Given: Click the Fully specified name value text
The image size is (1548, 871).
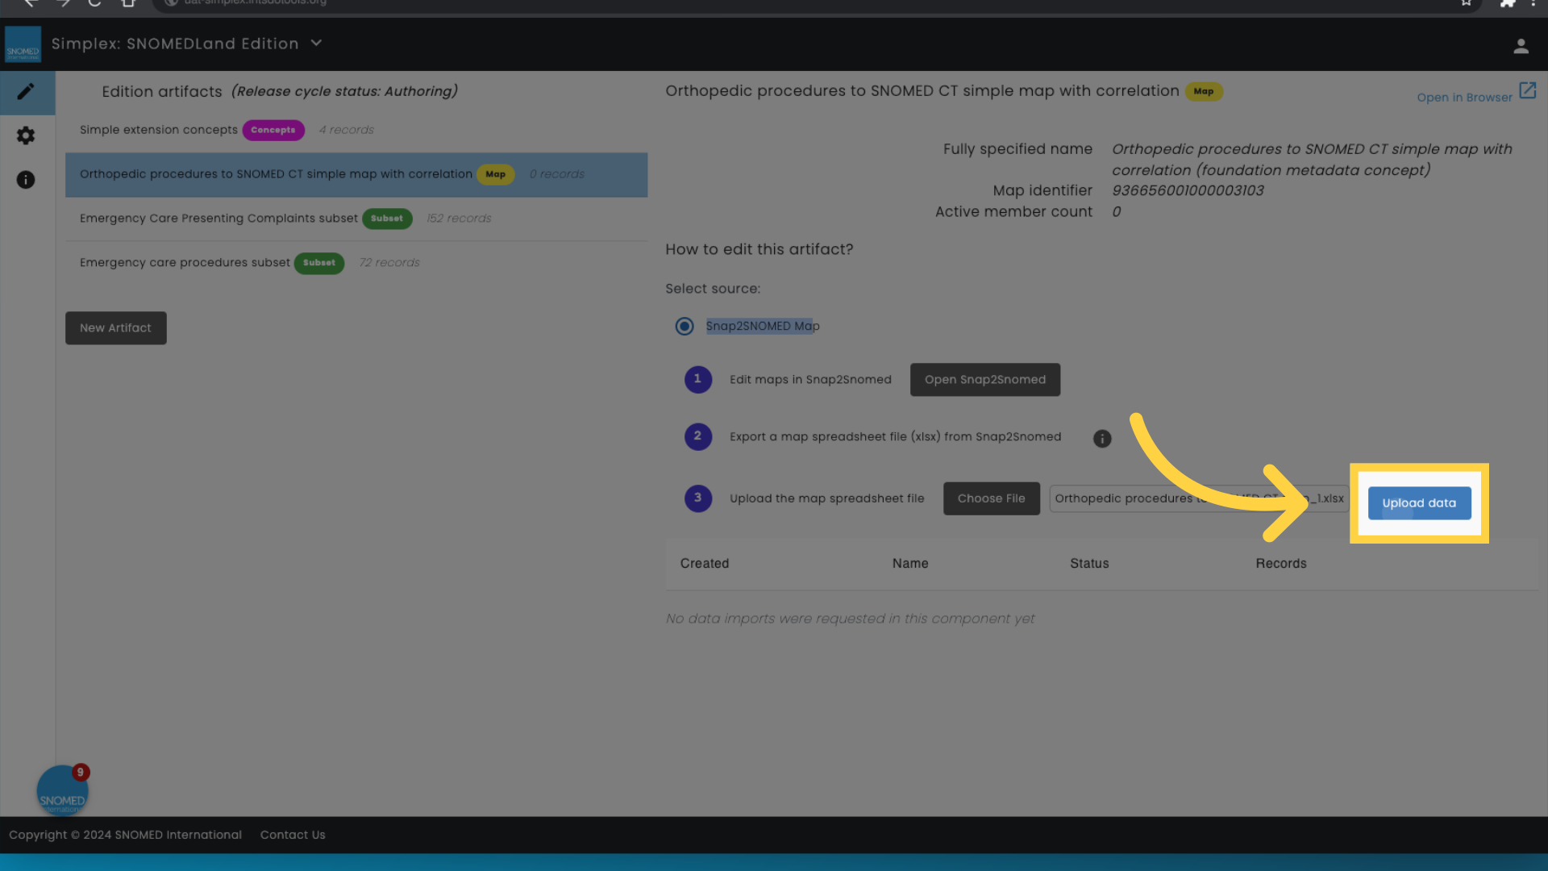Looking at the screenshot, I should point(1312,160).
